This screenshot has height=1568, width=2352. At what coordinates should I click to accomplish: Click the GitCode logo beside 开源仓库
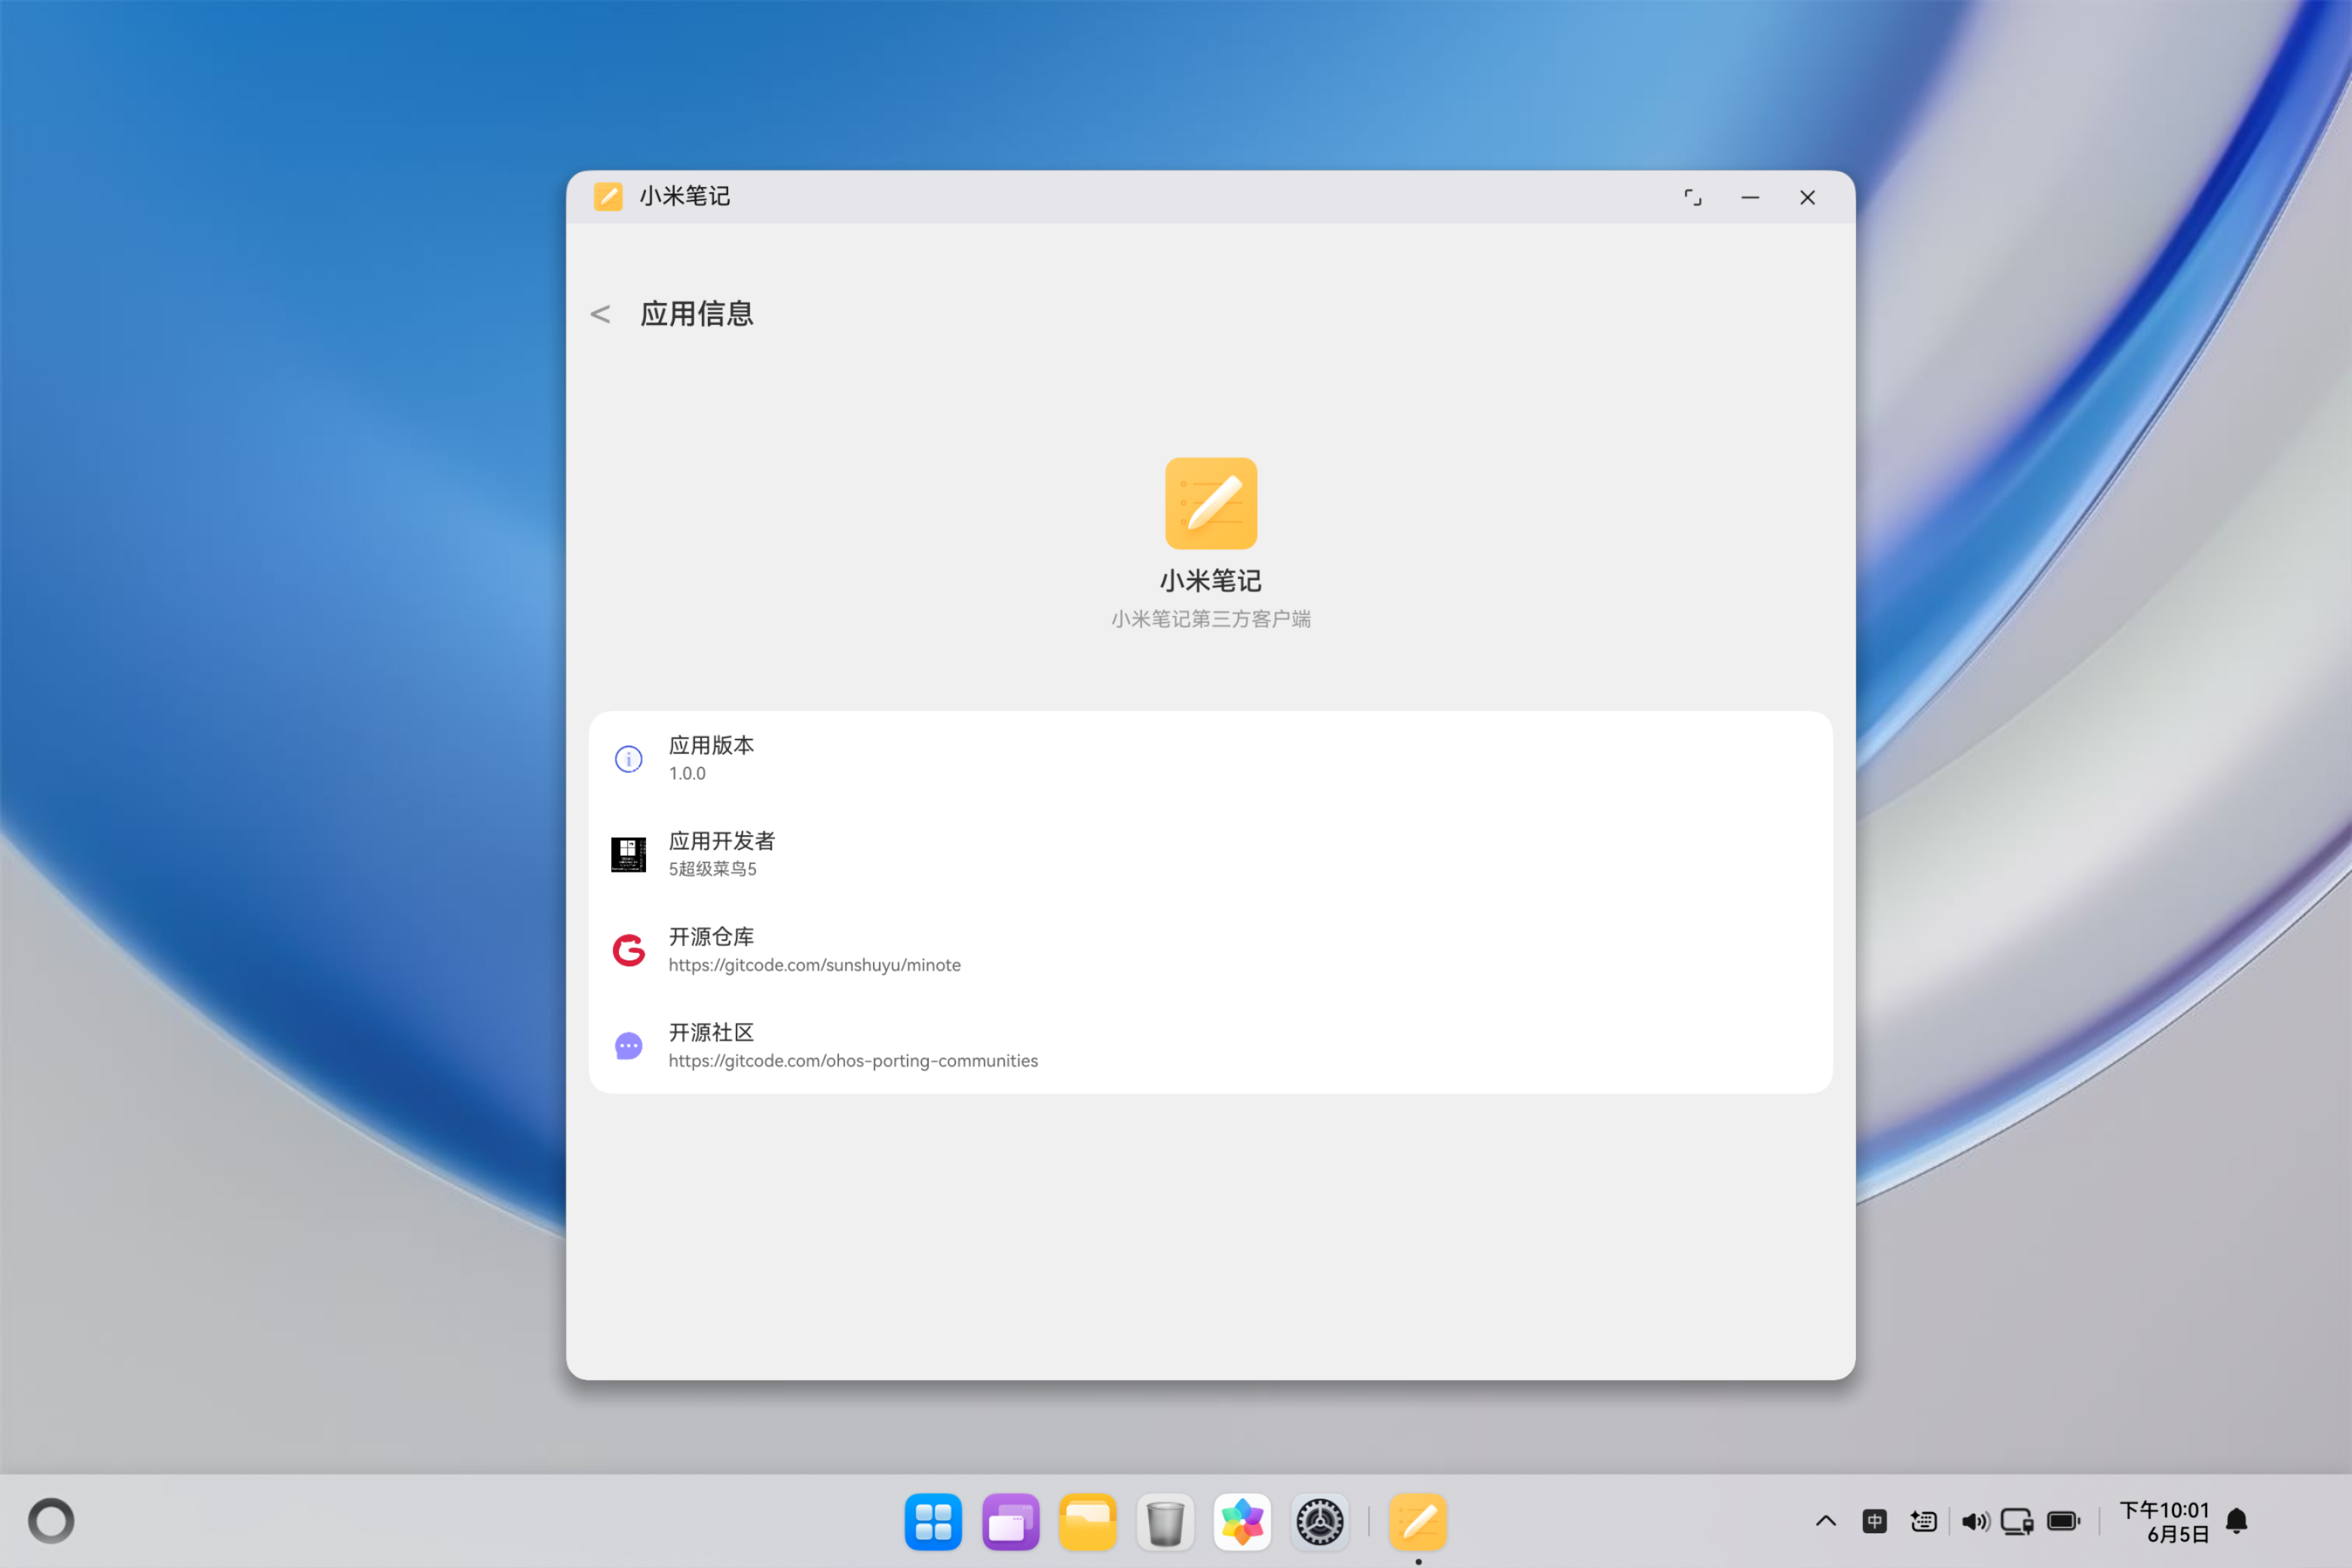[x=628, y=950]
